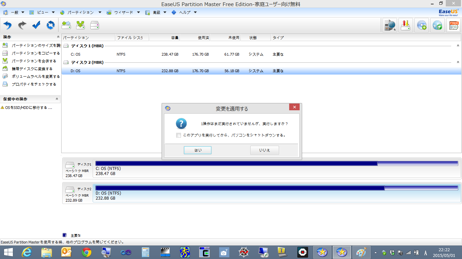Open the ヘルプ menu
The image size is (462, 259).
(184, 12)
